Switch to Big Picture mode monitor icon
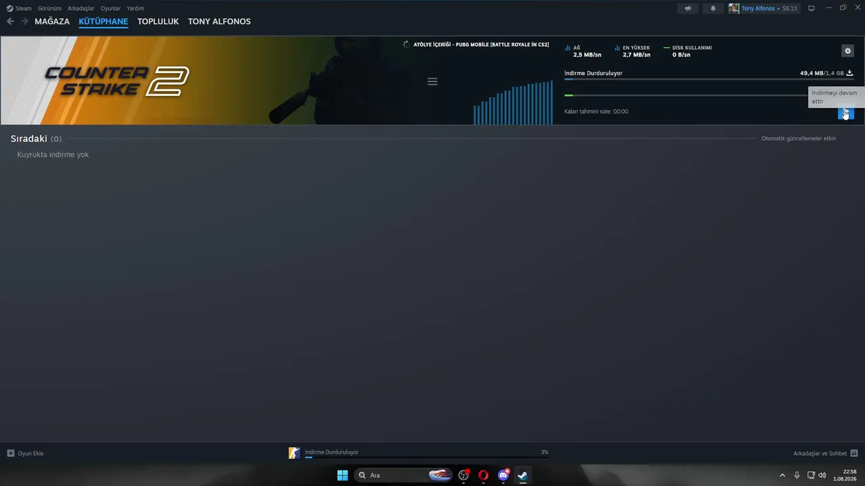 (x=812, y=8)
